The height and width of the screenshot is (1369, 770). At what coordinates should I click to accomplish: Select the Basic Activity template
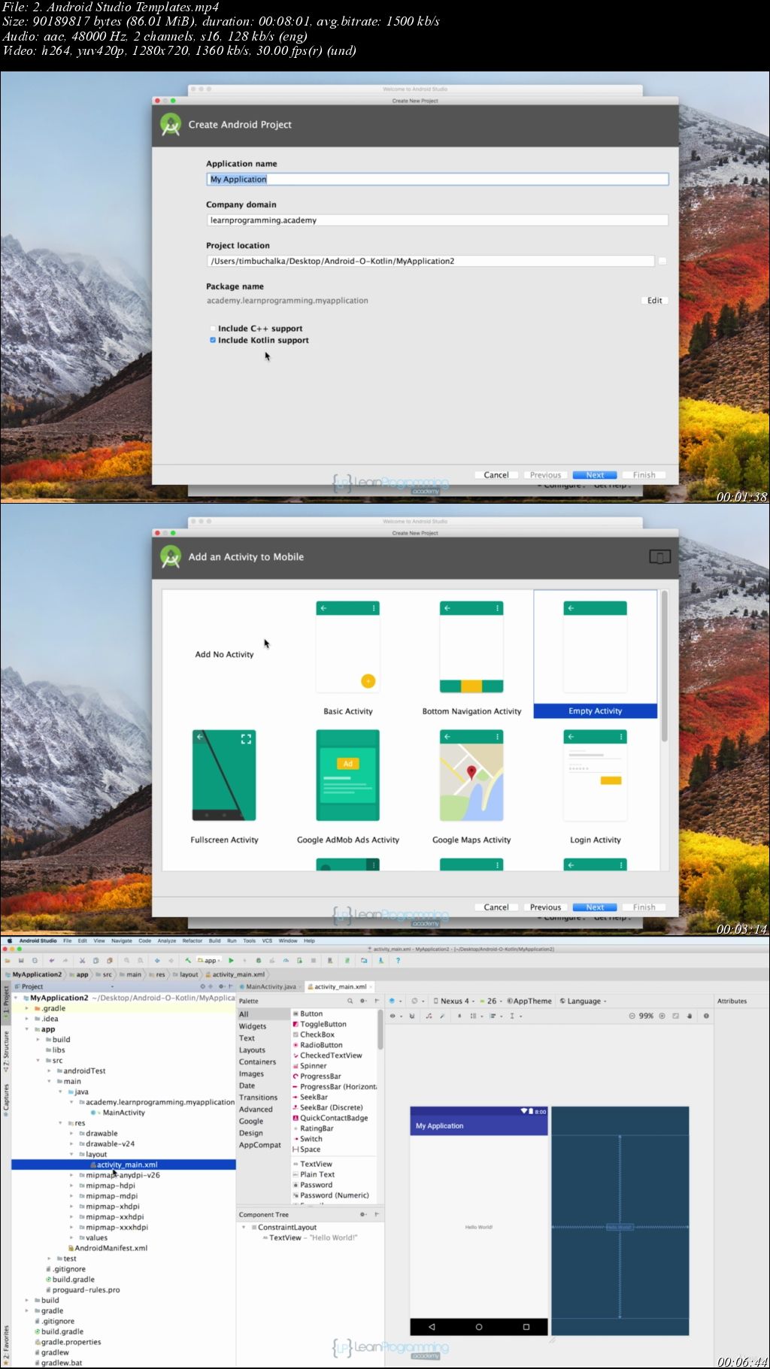[x=348, y=658]
